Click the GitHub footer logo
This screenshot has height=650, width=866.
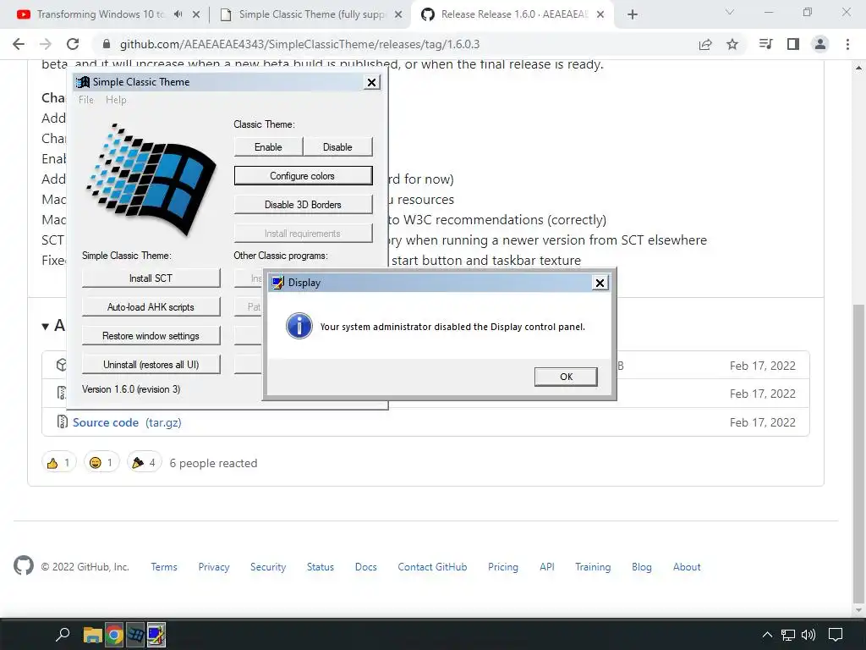(24, 565)
